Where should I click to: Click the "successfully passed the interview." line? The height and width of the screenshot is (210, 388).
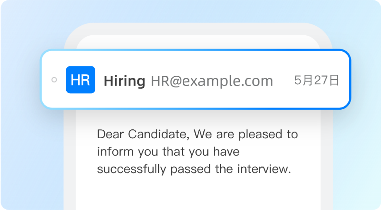(x=193, y=169)
